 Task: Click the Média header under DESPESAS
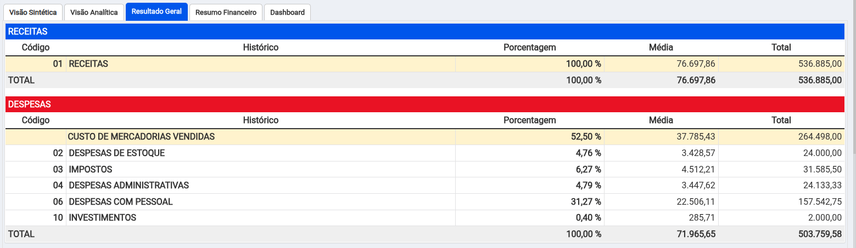[661, 120]
